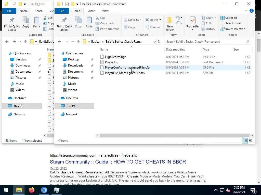Click Select all in ribbon
Screen dimensions: 261x195
coord(228,18)
